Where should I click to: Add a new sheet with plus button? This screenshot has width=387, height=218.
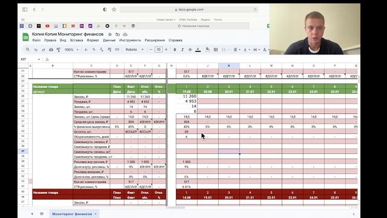[32, 214]
